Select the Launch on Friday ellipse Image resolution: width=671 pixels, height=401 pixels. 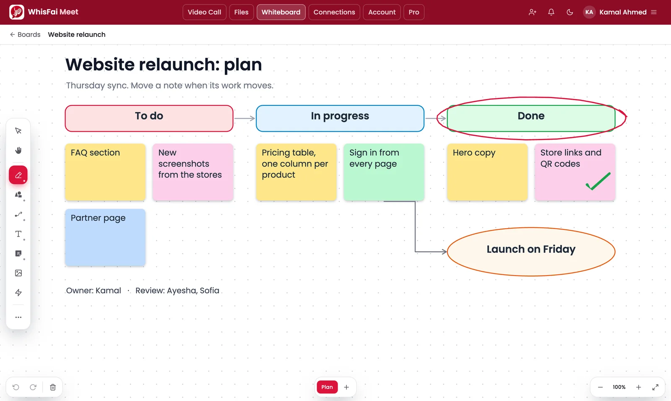tap(531, 252)
